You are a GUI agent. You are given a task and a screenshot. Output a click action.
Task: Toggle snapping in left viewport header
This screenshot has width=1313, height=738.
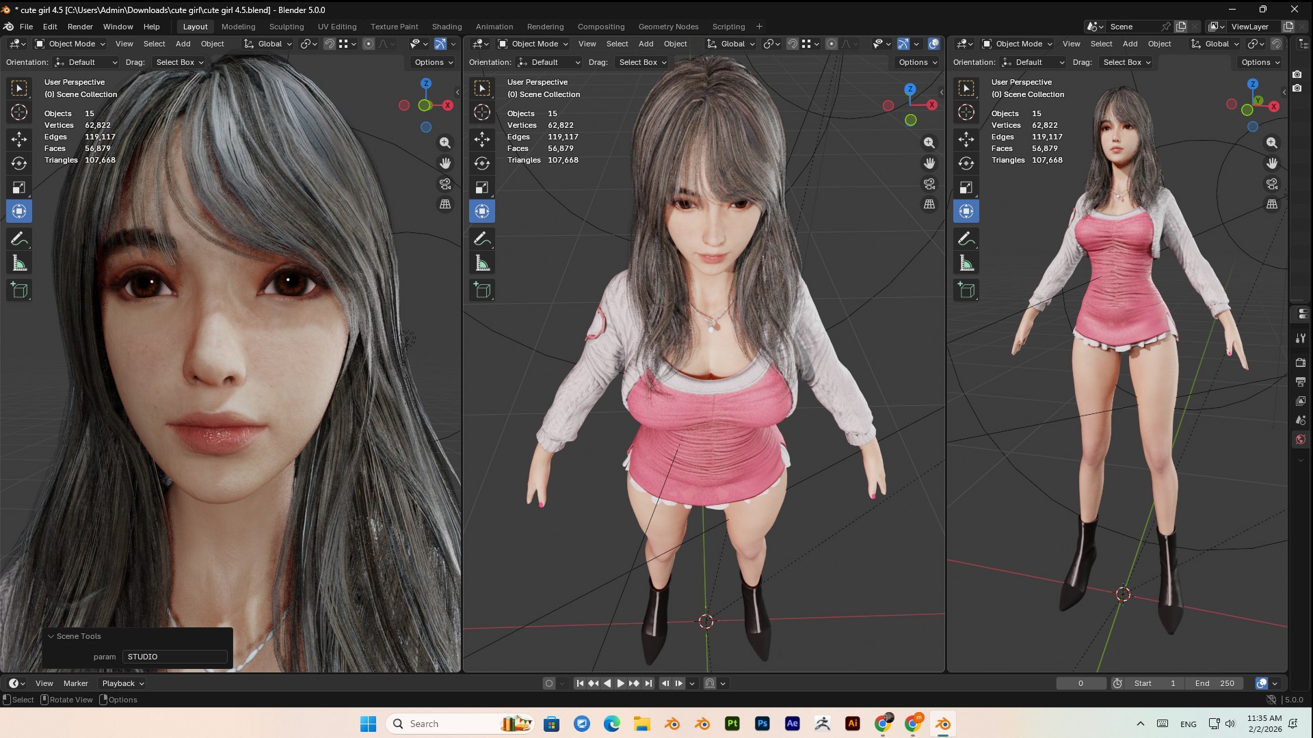[329, 44]
